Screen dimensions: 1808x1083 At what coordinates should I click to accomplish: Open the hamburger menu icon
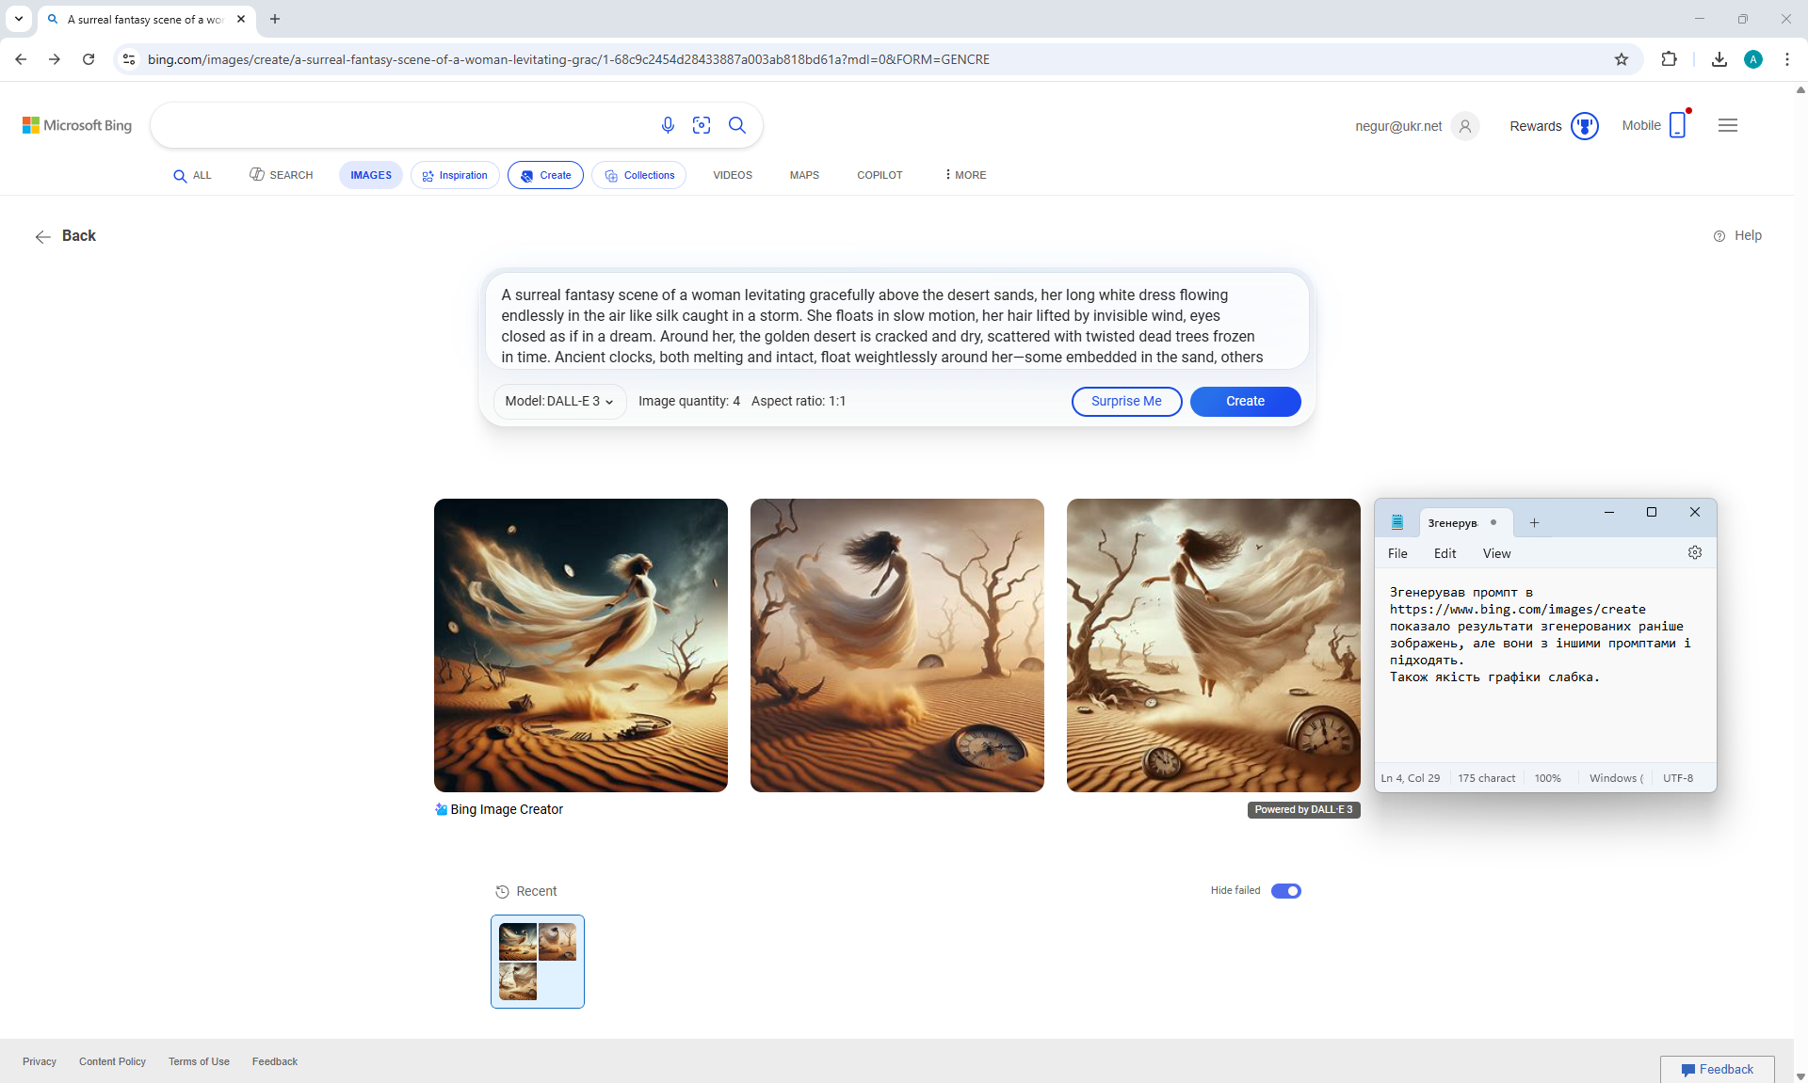[1727, 125]
